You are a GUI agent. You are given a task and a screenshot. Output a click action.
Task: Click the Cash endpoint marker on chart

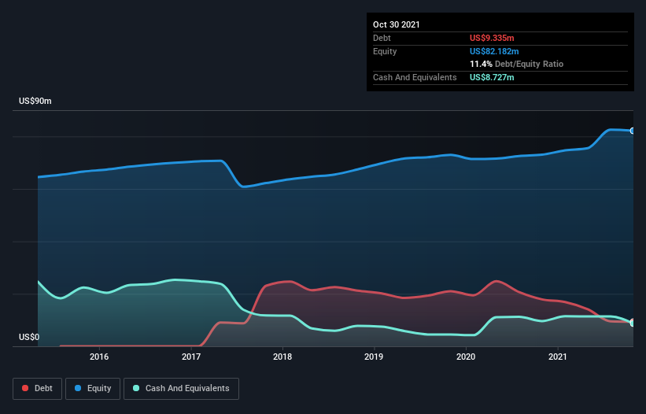(x=633, y=323)
